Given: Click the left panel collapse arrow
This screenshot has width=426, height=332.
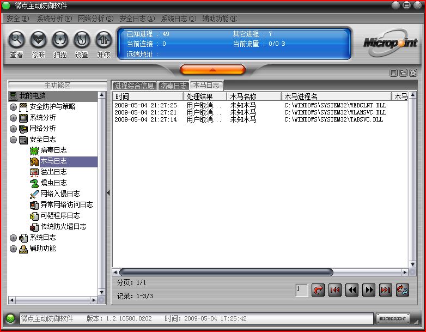Looking at the screenshot, I should point(108,193).
